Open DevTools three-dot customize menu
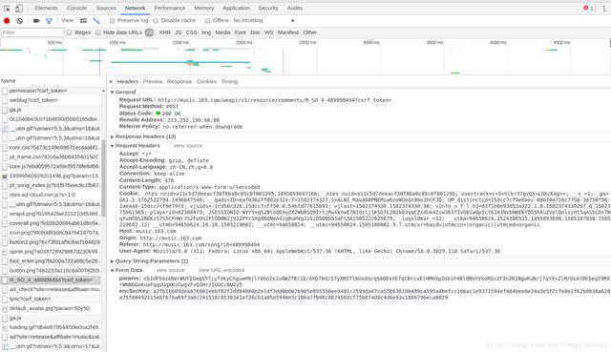Viewport: 611px width, 352px height. [x=604, y=9]
